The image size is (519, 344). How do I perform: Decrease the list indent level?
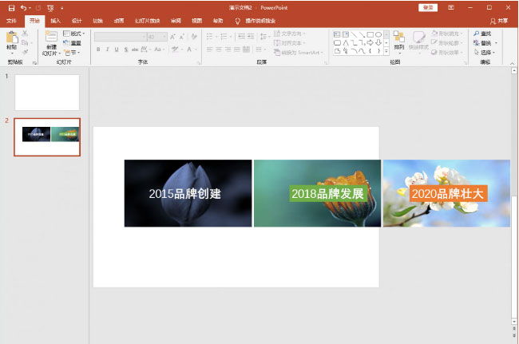pyautogui.click(x=241, y=37)
